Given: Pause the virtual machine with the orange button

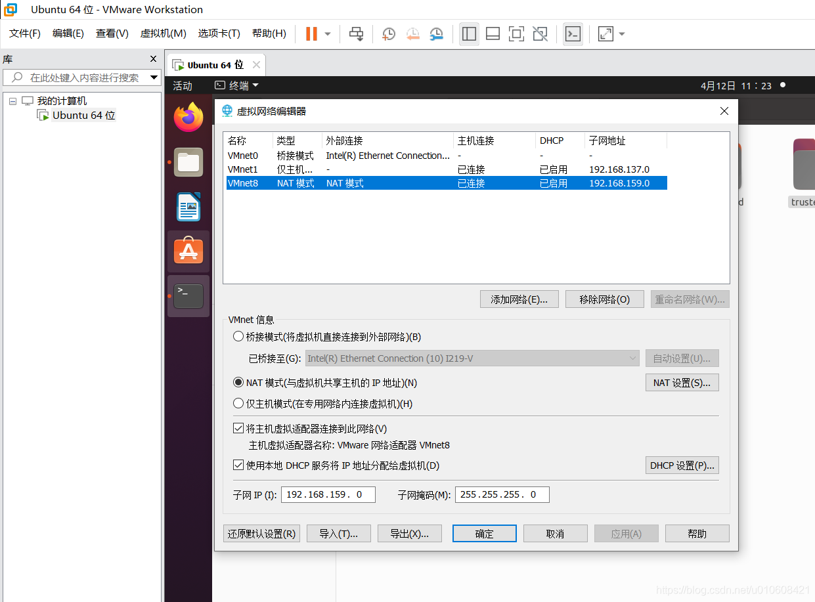Looking at the screenshot, I should [x=311, y=33].
